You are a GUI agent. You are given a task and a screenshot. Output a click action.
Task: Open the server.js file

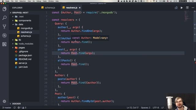click(x=23, y=63)
